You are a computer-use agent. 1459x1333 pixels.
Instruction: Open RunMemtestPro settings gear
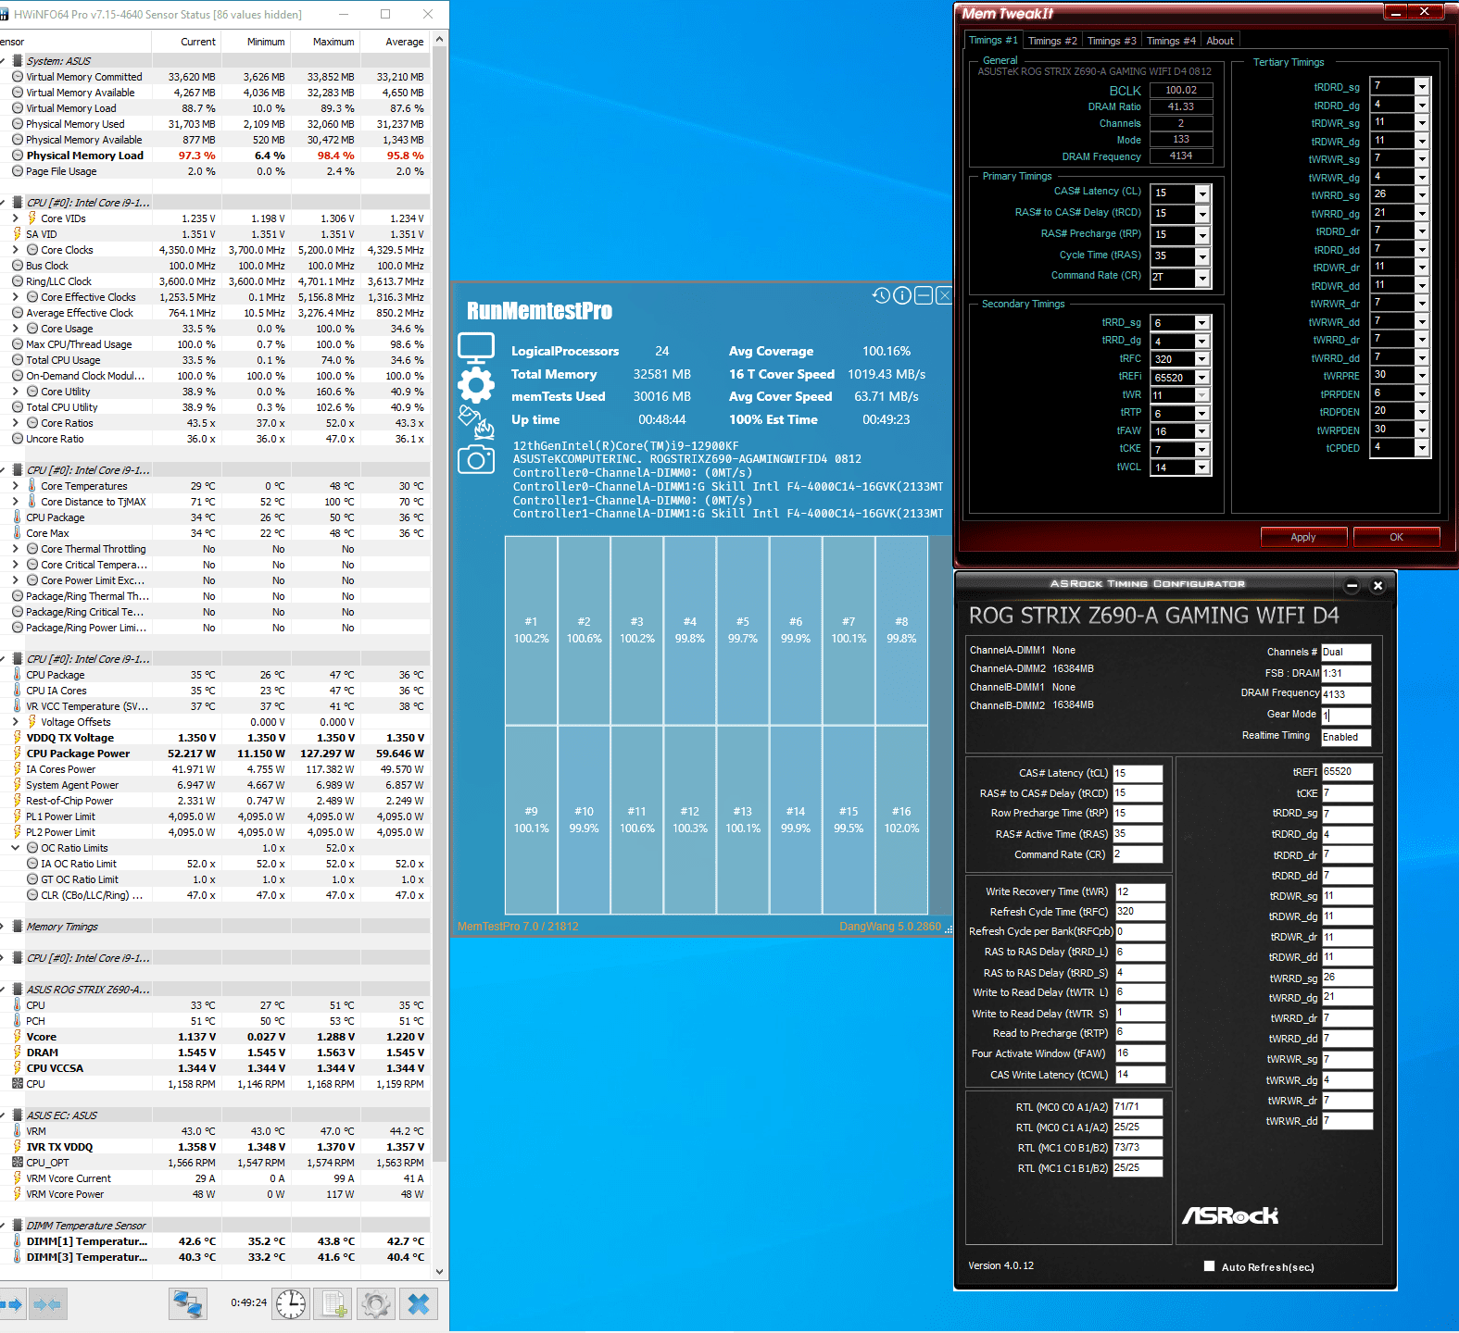coord(476,385)
